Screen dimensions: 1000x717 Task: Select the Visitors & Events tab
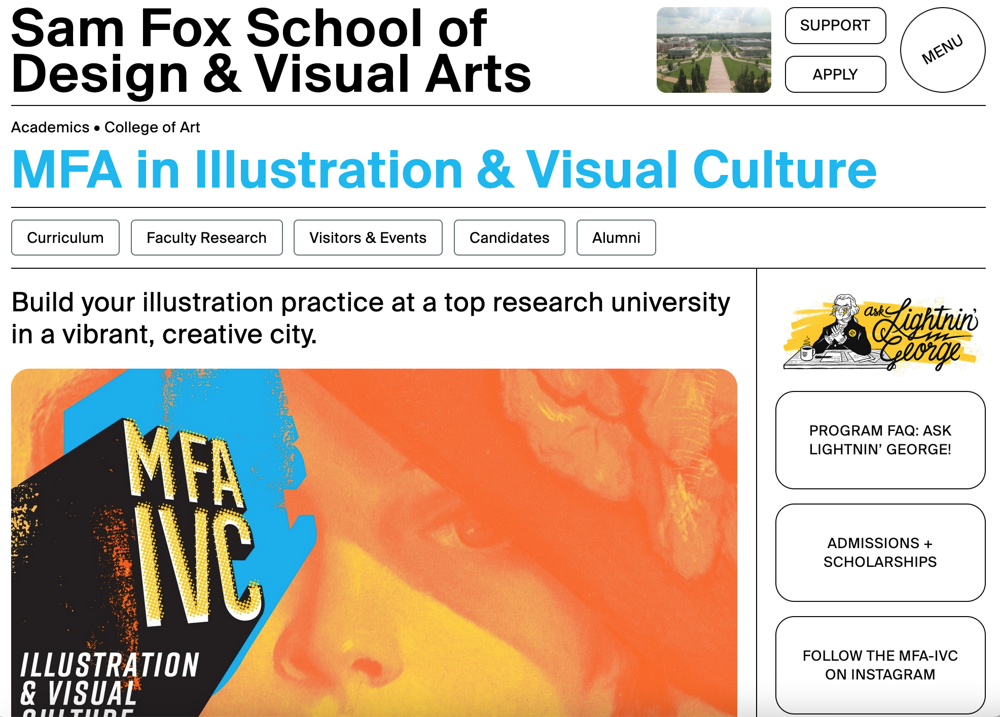click(x=368, y=237)
